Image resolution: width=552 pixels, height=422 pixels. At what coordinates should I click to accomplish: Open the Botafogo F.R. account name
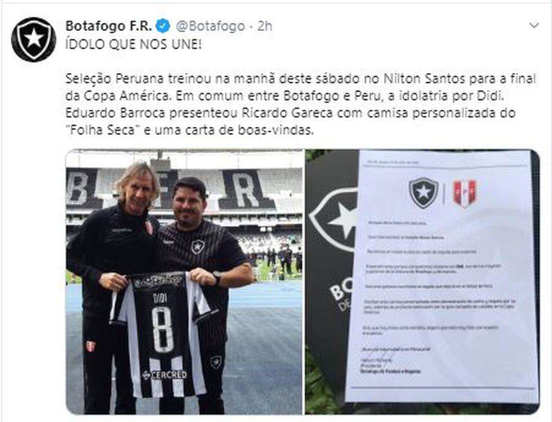pyautogui.click(x=109, y=26)
